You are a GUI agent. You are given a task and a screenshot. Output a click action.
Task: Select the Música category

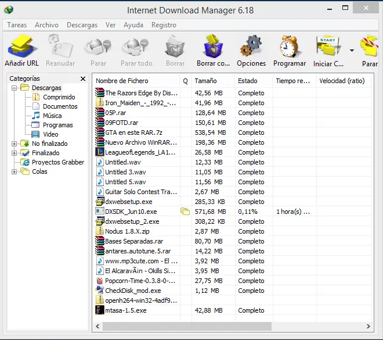point(52,116)
